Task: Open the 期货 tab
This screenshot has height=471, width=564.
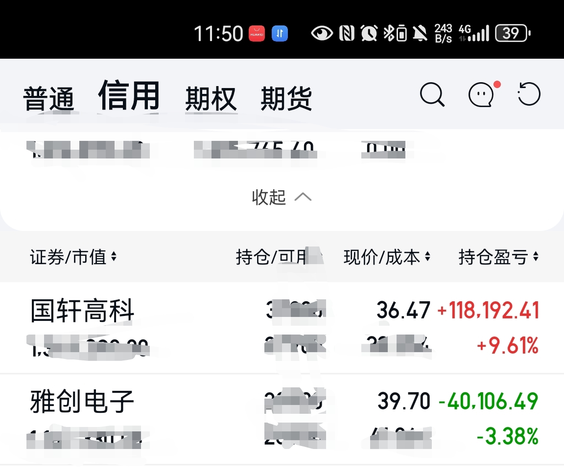Action: click(286, 98)
